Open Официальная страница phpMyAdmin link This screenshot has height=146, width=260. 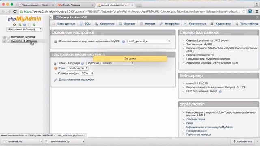coord(210,127)
